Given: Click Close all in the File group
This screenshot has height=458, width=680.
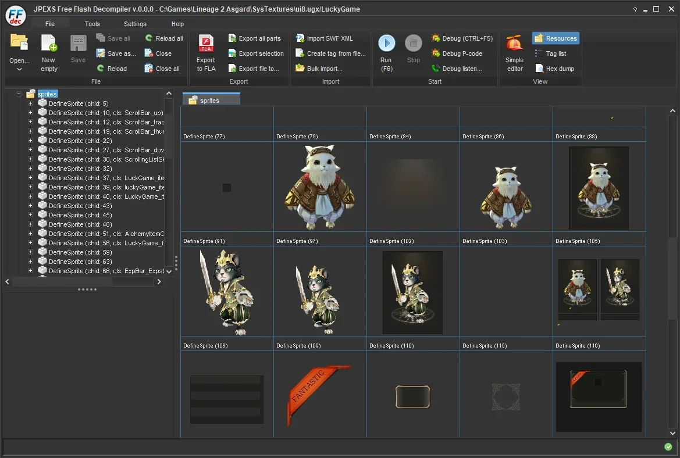Looking at the screenshot, I should point(162,69).
